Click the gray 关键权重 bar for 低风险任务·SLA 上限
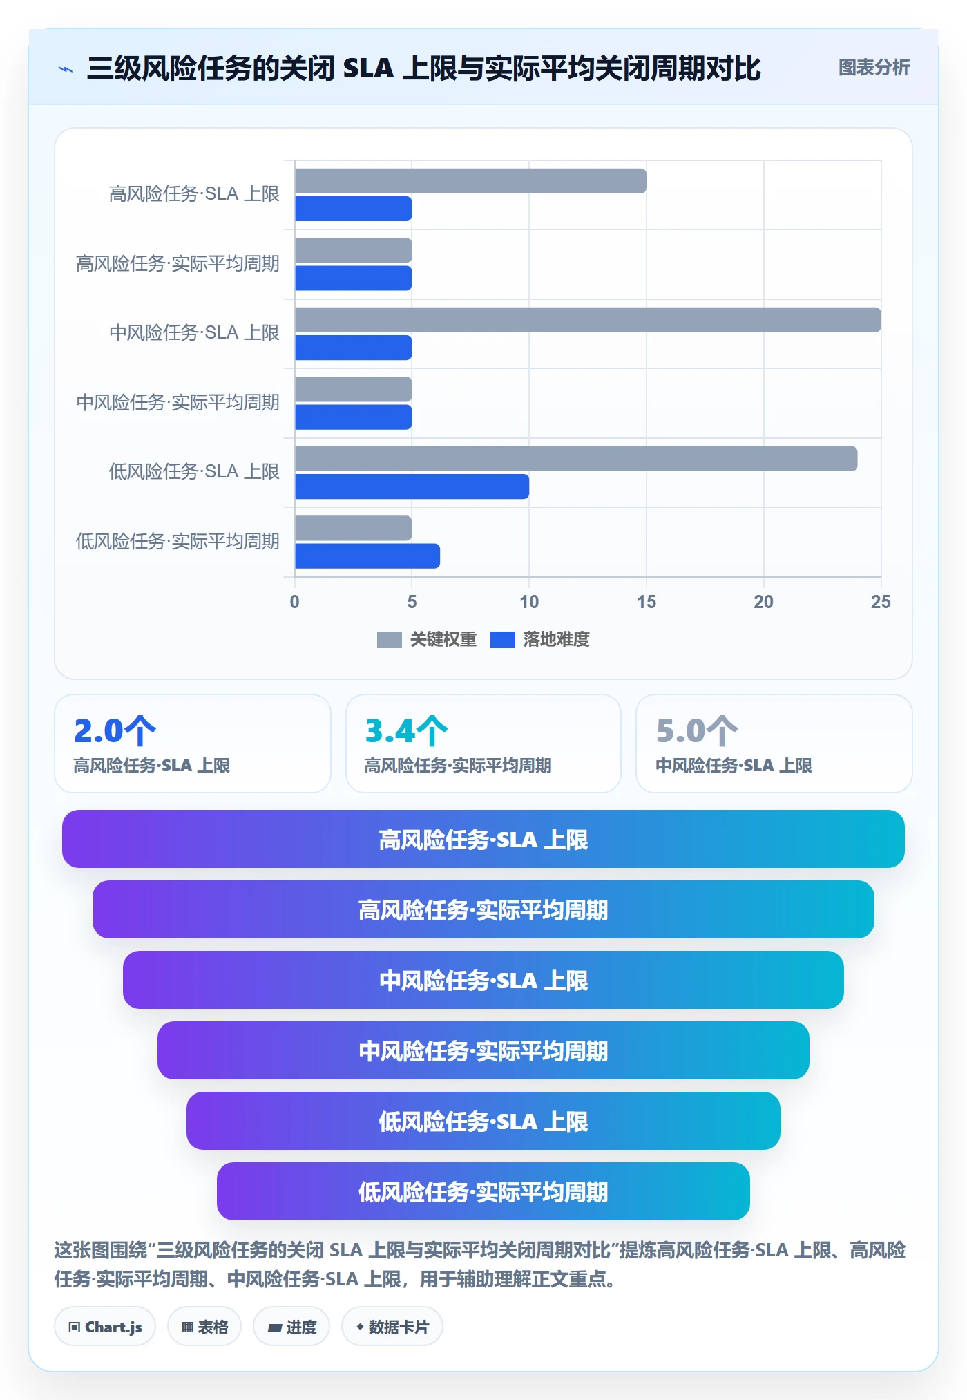 (576, 459)
